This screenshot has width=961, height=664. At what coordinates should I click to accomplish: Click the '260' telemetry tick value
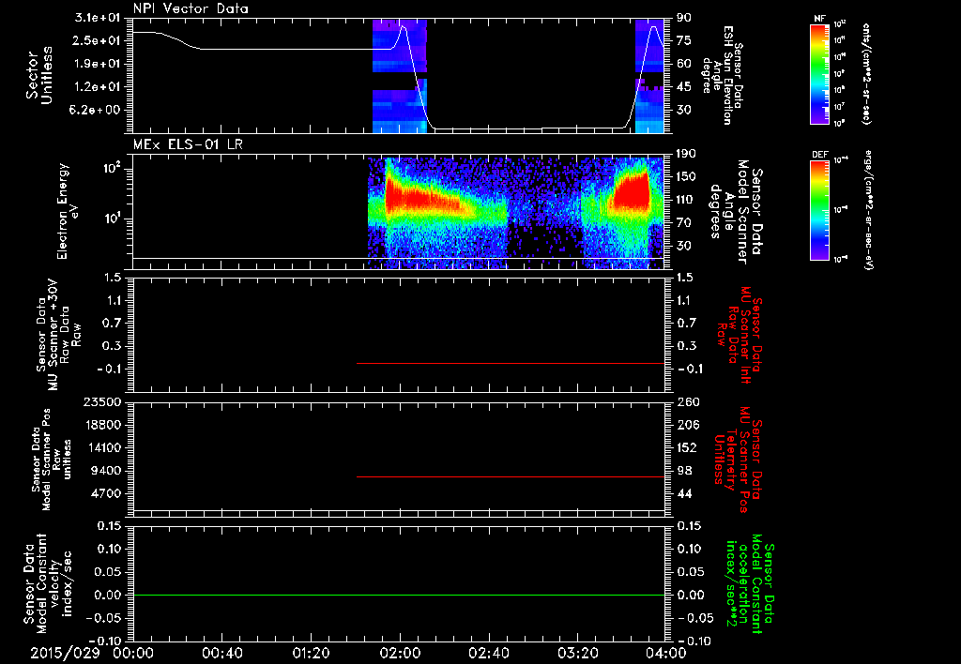point(686,401)
